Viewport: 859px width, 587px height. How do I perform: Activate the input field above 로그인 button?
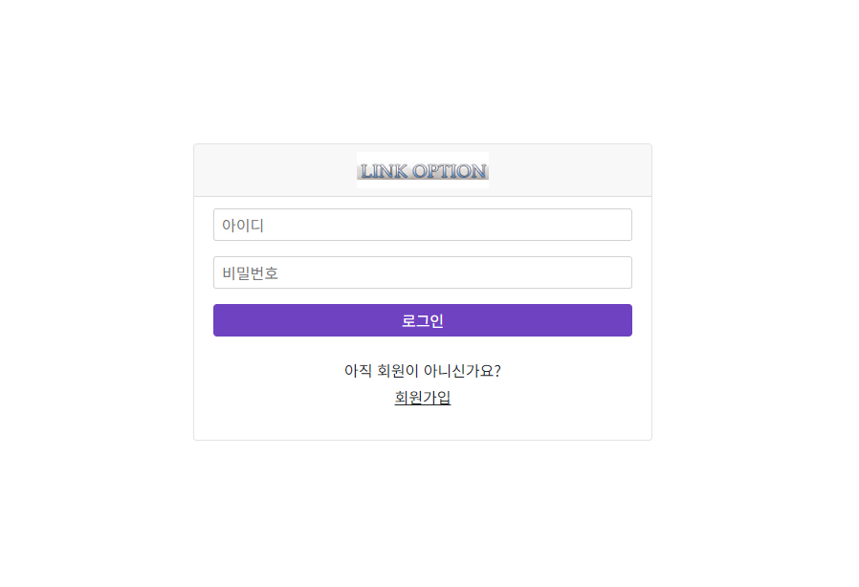coord(423,272)
